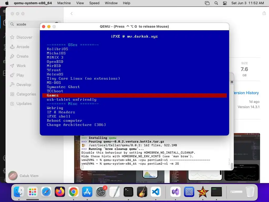Click the Terminal split pane icon

point(232,82)
